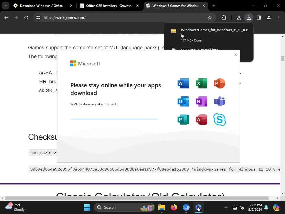Image resolution: width=285 pixels, height=214 pixels.
Task: Click the installer download progress bar
Action: (114, 119)
